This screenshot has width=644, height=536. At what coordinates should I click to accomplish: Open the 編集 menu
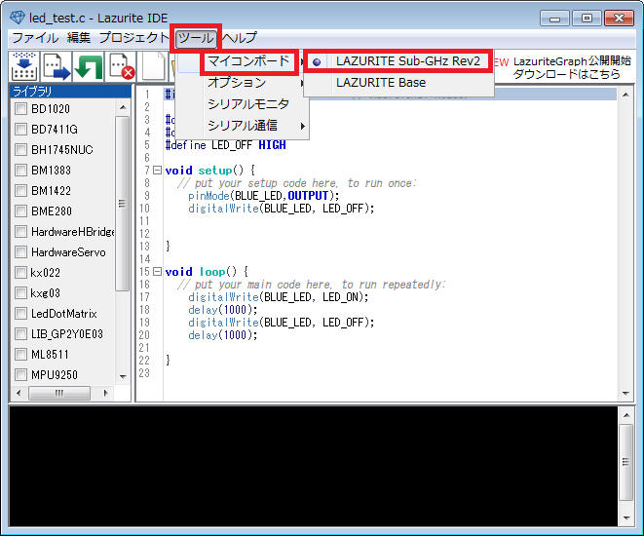(79, 38)
